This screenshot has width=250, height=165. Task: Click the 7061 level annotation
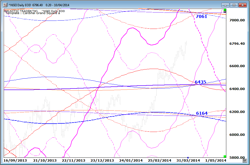tap(201, 16)
